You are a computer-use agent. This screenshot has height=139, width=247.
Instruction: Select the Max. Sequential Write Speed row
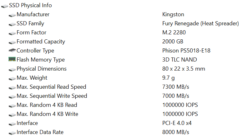click(x=52, y=96)
